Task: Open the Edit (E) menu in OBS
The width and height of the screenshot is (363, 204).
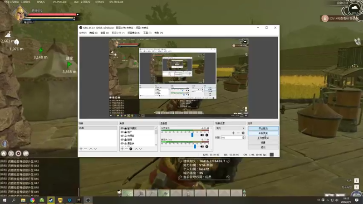Action: pyautogui.click(x=93, y=33)
